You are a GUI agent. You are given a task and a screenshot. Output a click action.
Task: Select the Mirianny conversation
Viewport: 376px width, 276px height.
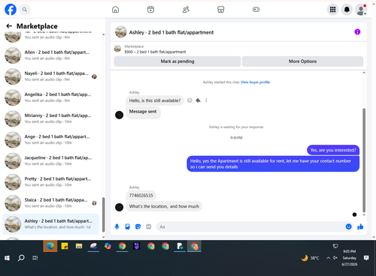(50, 118)
